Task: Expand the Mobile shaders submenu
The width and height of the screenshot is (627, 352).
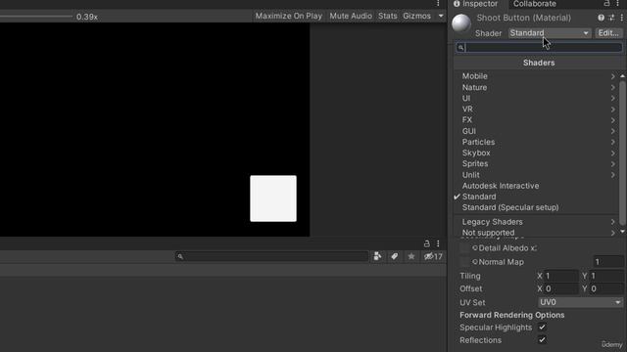Action: click(x=538, y=76)
